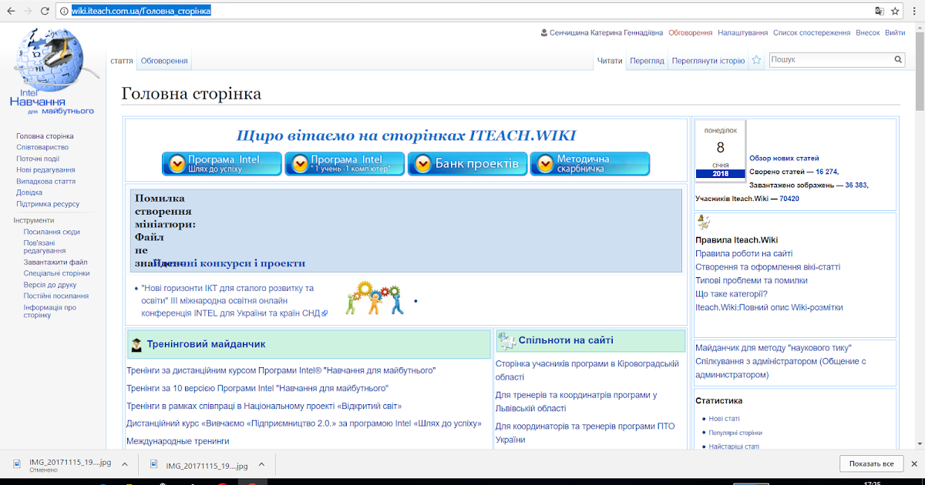
Task: Add page to watchlist with star tab
Action: 757,60
